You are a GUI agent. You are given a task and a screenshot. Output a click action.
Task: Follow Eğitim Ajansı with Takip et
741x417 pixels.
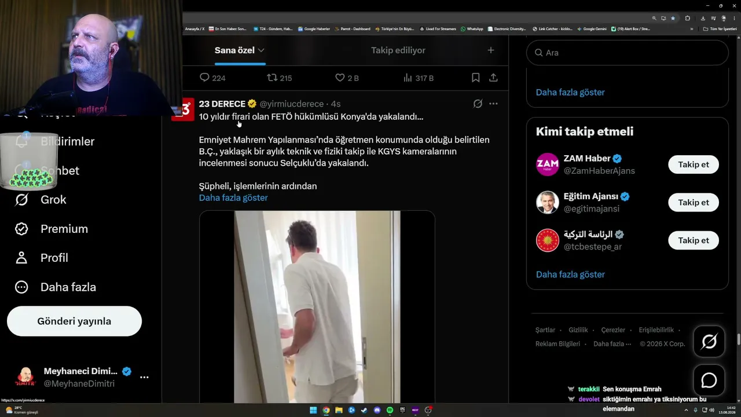pyautogui.click(x=694, y=202)
